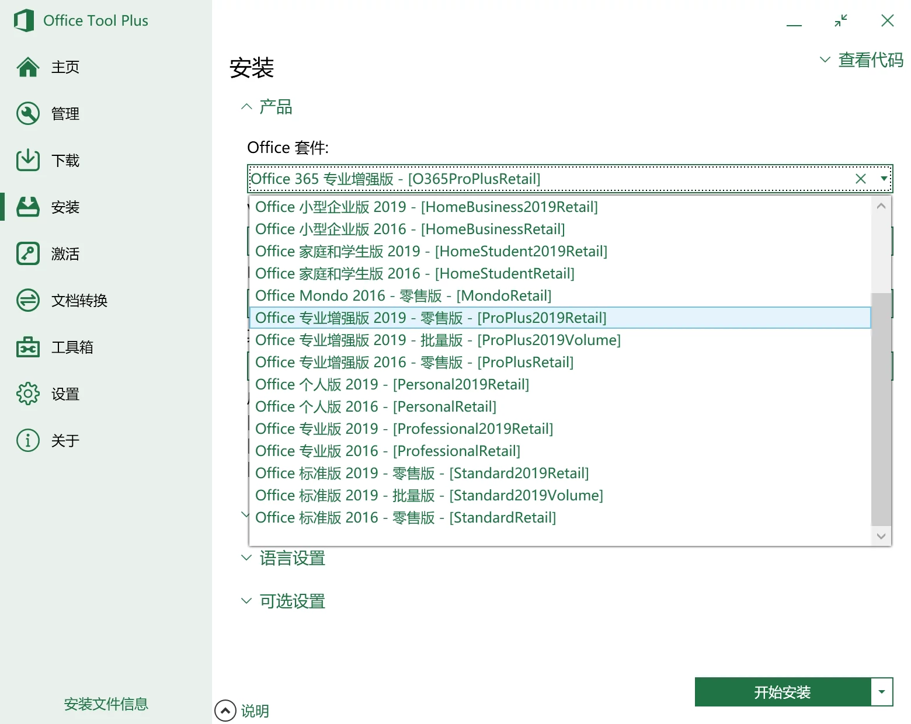Viewport: 911px width, 724px height.
Task: Select ProPlusRetail 2016 option
Action: pyautogui.click(x=560, y=362)
